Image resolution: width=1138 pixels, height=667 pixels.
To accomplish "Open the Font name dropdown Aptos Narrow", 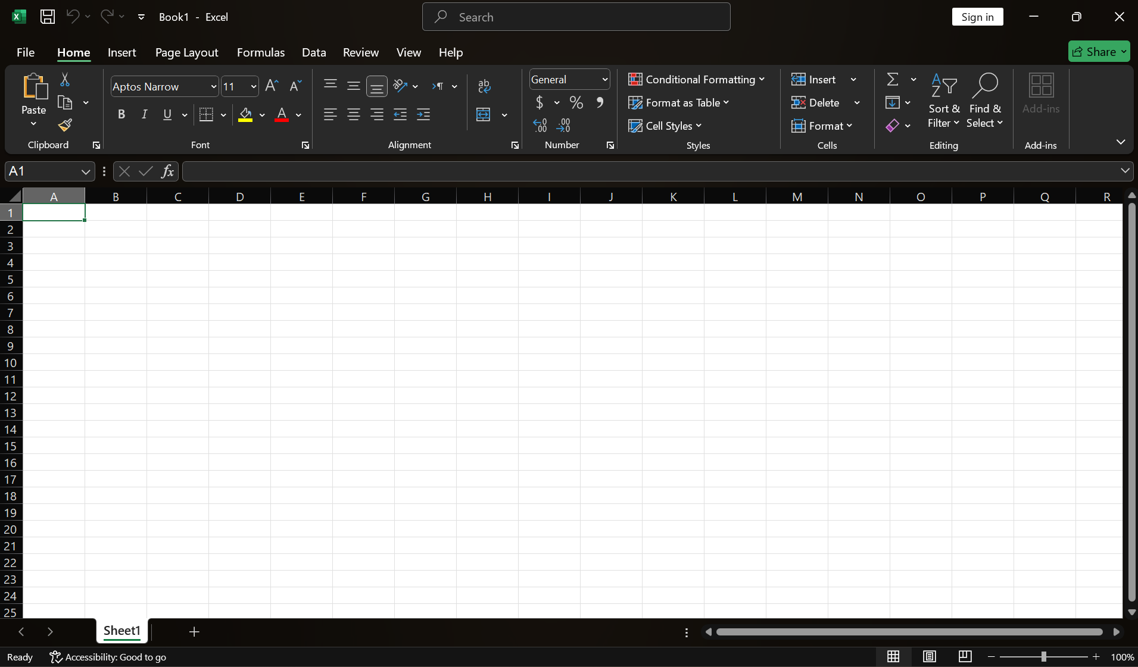I will [214, 86].
